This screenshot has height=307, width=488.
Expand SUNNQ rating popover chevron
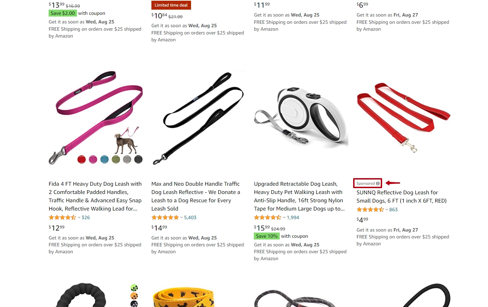(x=387, y=210)
